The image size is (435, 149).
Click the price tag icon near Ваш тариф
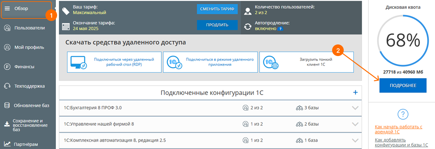coord(66,11)
